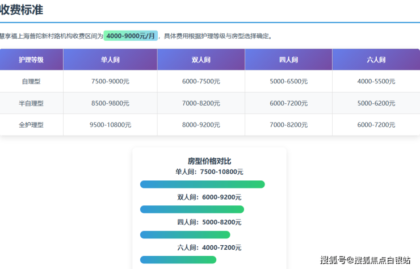
Task: Click the 4000-9000元/月 highlighted price badge
Action: tap(131, 36)
